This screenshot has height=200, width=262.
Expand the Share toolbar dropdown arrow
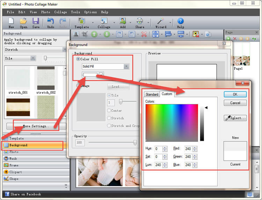[148, 23]
